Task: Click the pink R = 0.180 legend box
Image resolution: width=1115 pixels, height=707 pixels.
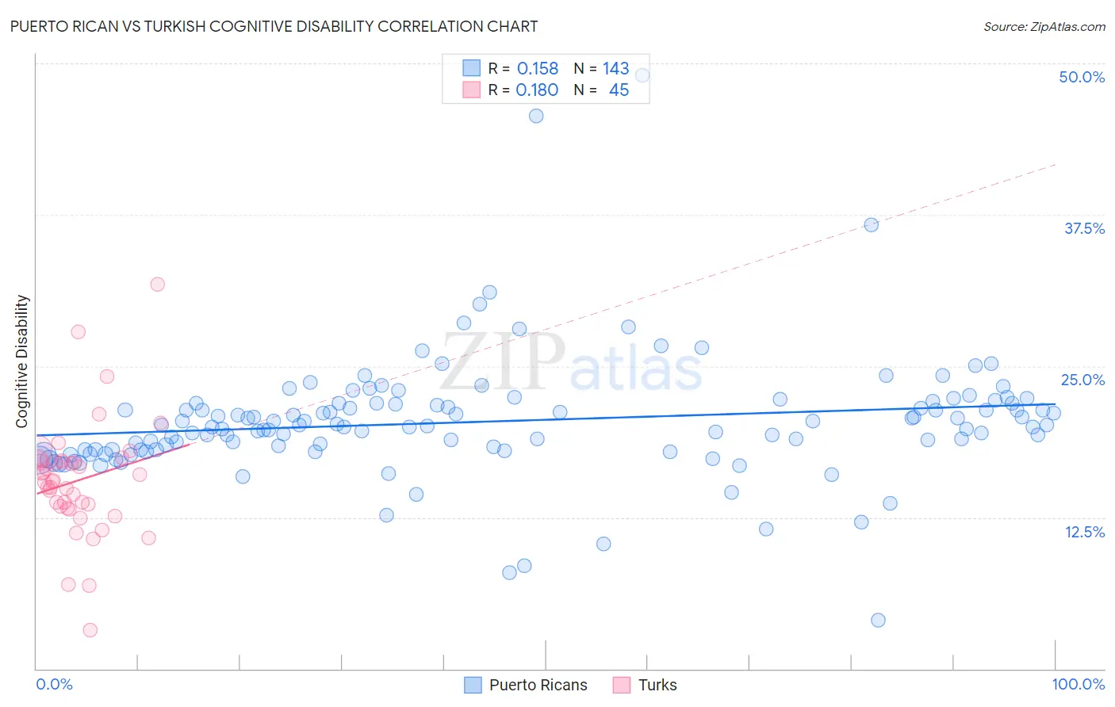Action: click(472, 90)
